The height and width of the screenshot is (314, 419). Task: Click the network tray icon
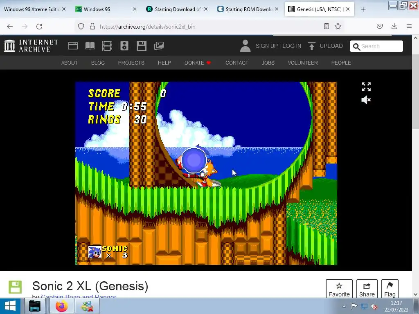(364, 306)
